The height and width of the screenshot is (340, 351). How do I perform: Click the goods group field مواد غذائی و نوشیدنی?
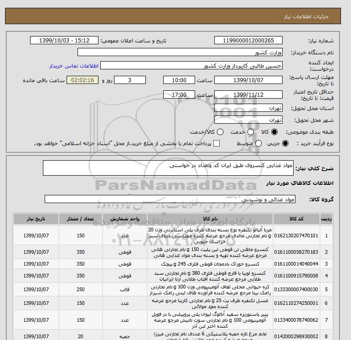point(170,199)
